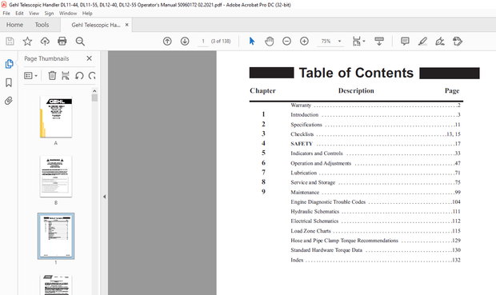Go to next page arrow

coord(185,41)
